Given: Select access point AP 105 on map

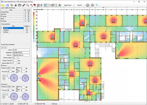Looking at the screenshot, I should click(75, 45).
